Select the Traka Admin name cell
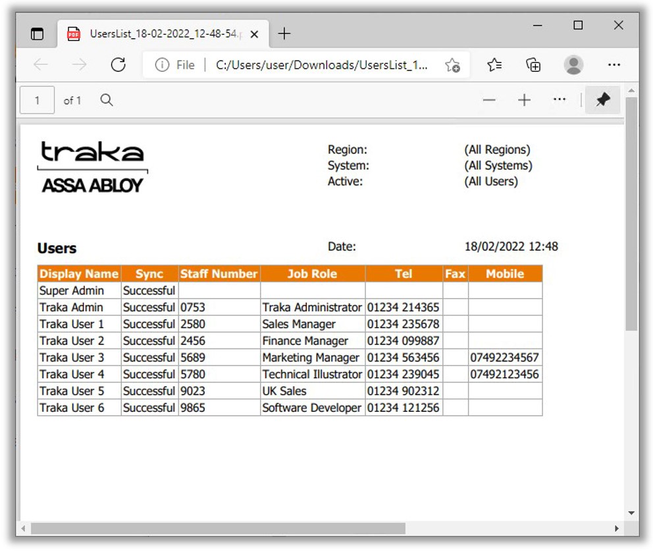 click(79, 307)
